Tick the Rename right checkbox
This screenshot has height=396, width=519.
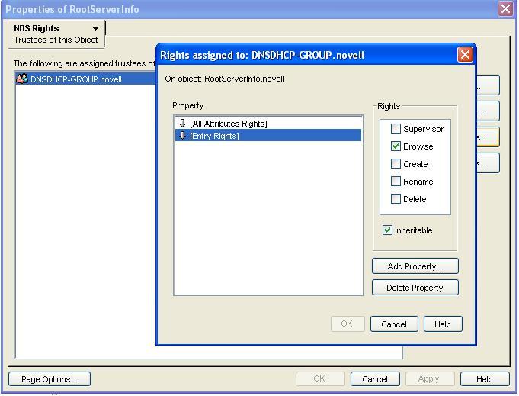tap(396, 182)
